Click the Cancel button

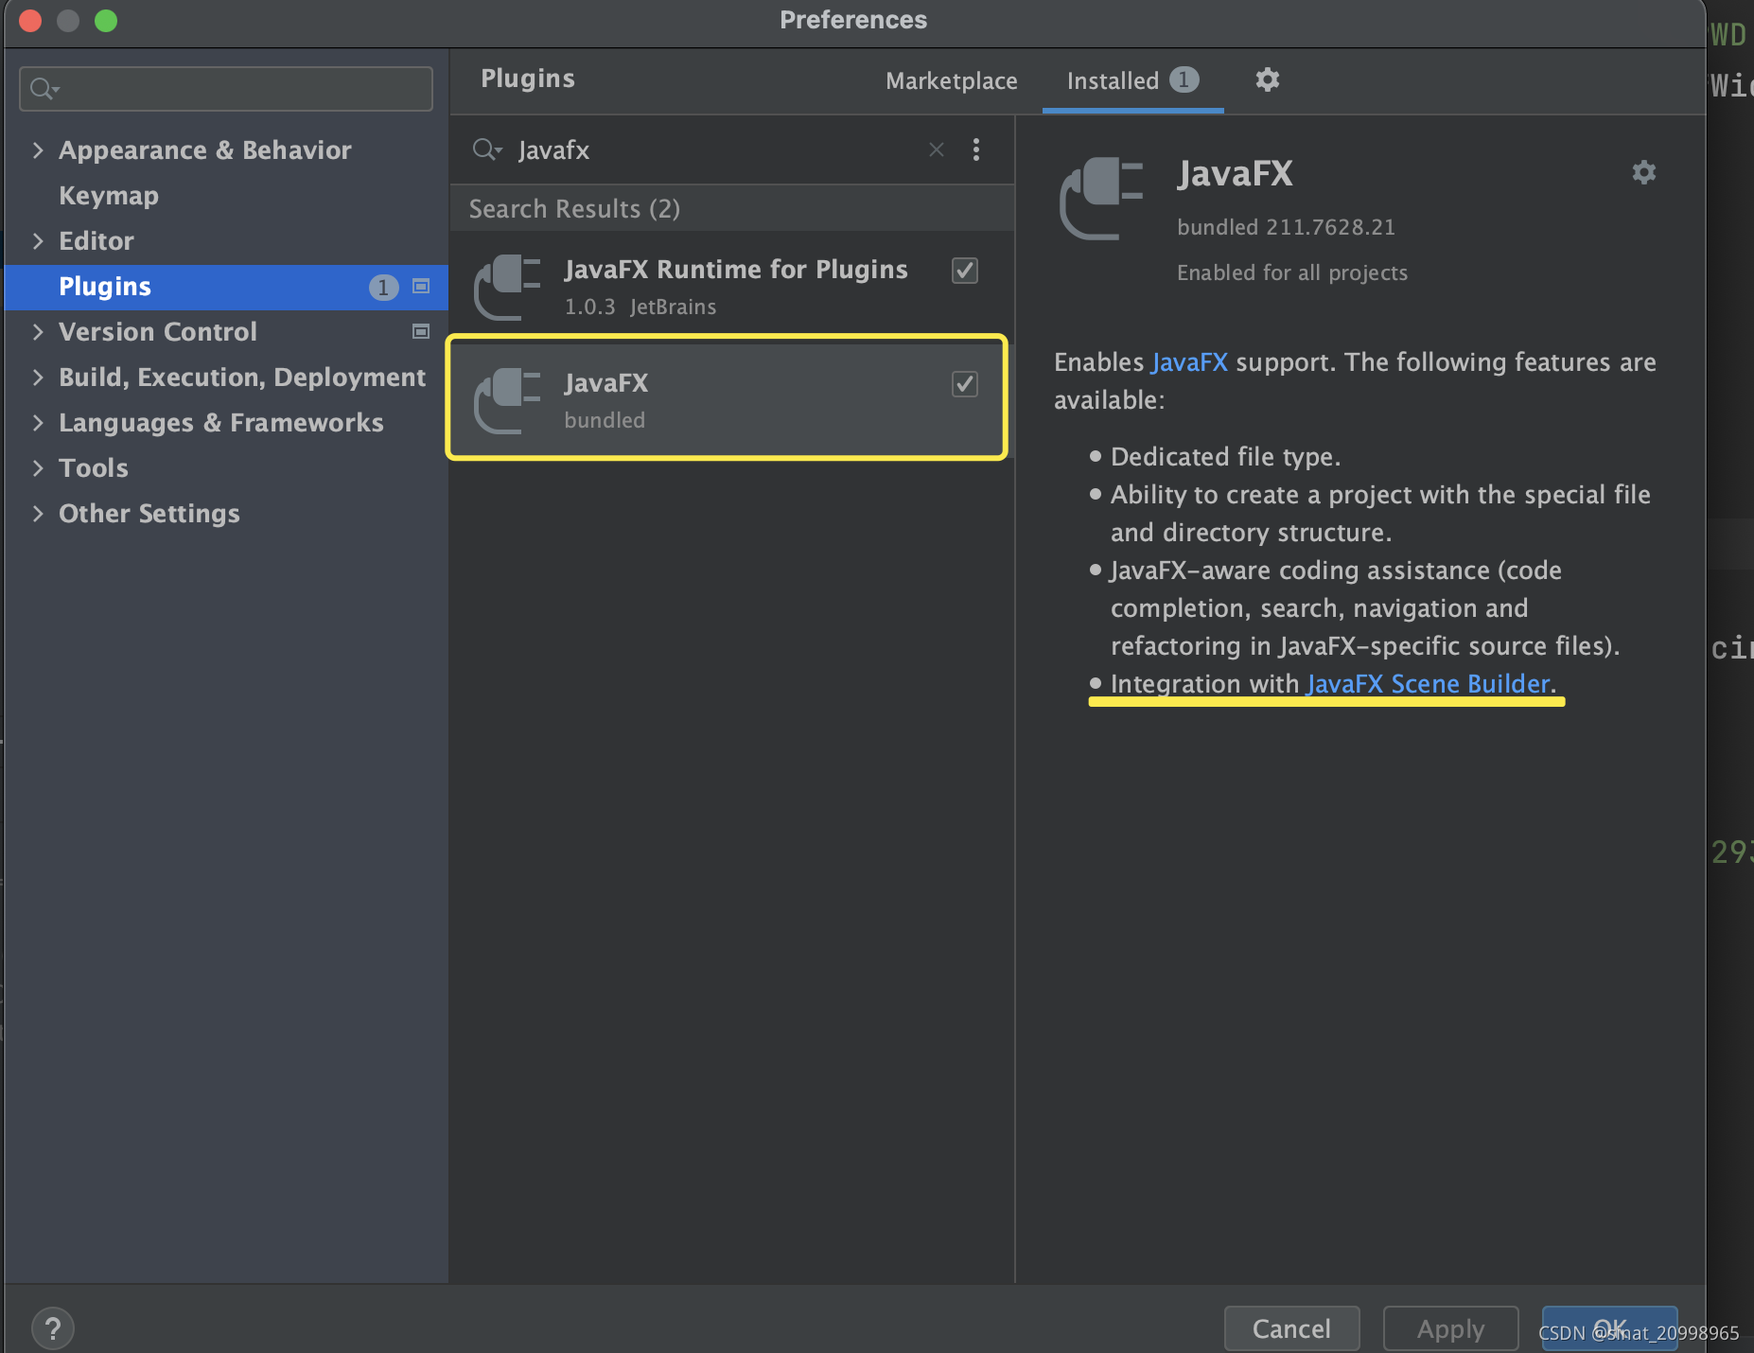tap(1291, 1328)
